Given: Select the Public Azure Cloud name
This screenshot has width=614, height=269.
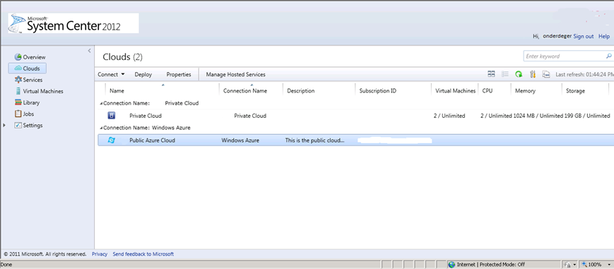Looking at the screenshot, I should click(x=153, y=141).
